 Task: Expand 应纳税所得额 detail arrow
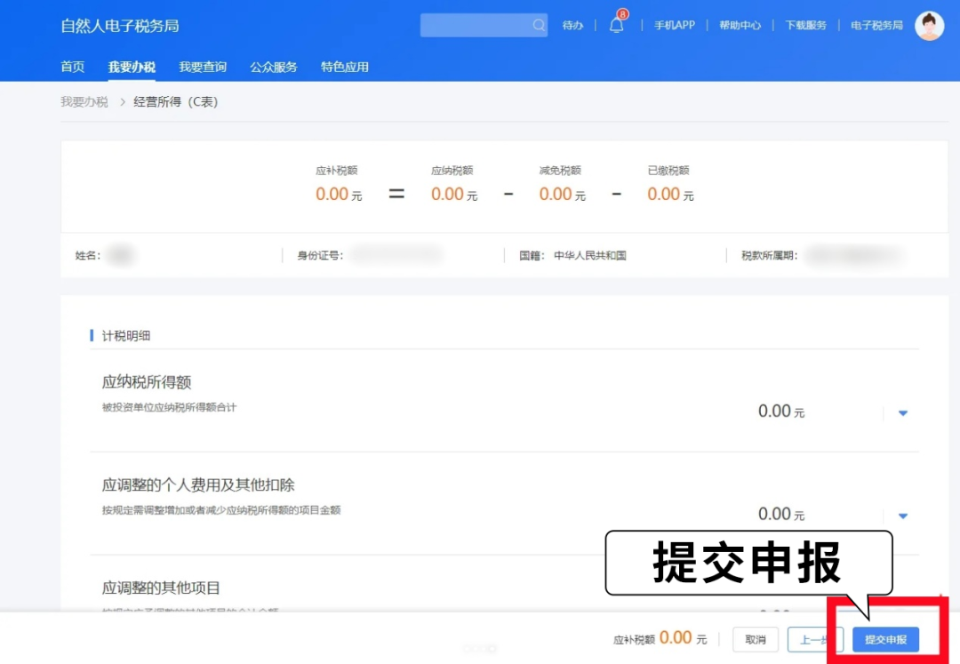[903, 412]
